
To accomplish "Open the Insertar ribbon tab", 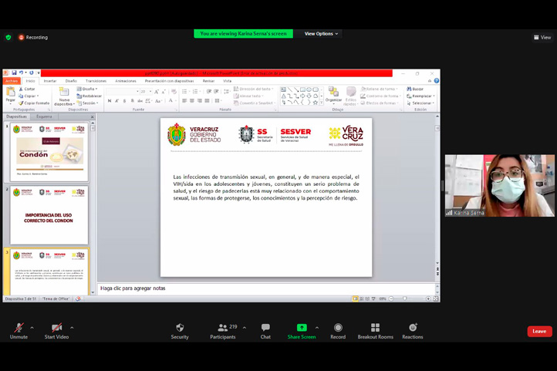I will point(50,81).
